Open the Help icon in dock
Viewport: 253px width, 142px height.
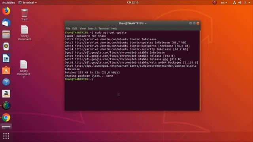6,82
